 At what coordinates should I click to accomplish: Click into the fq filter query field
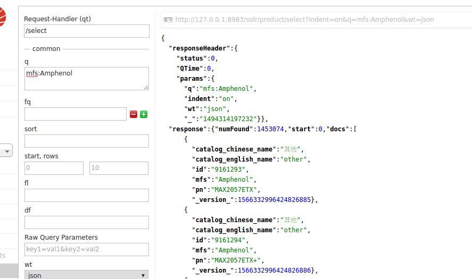pyautogui.click(x=76, y=114)
